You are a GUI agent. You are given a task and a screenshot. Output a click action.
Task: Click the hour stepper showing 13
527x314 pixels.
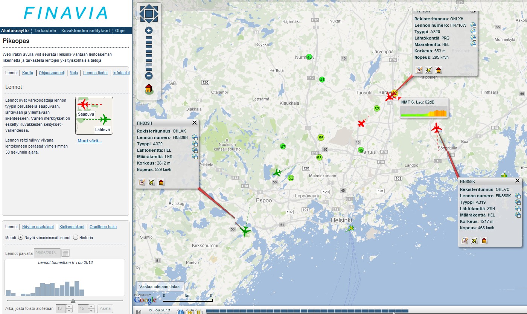pyautogui.click(x=64, y=309)
